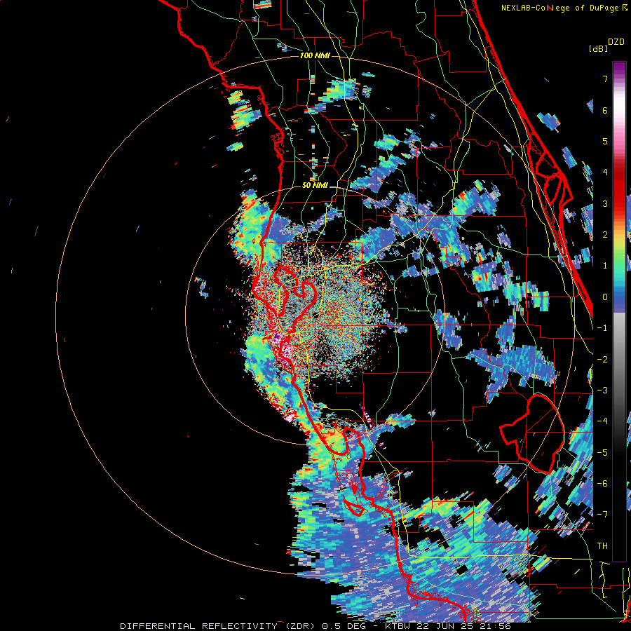Click the 6 value on the color scale

pyautogui.click(x=605, y=110)
